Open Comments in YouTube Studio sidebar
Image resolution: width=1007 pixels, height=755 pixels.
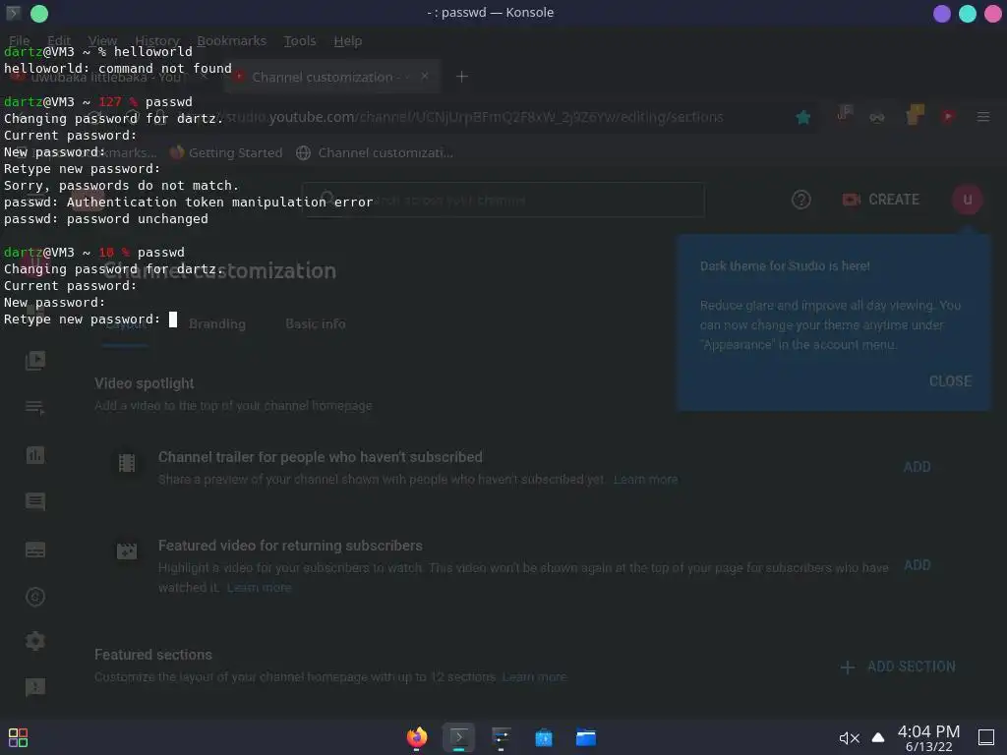[x=35, y=502]
